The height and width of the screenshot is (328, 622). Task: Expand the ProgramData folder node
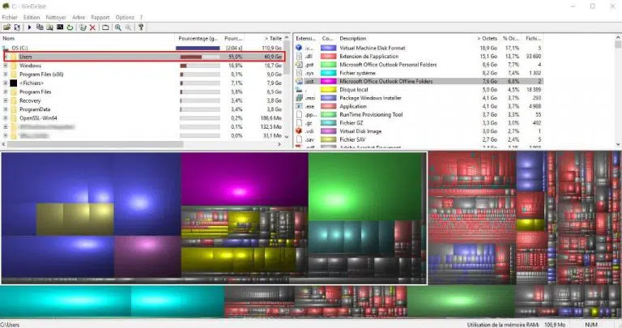click(5, 109)
